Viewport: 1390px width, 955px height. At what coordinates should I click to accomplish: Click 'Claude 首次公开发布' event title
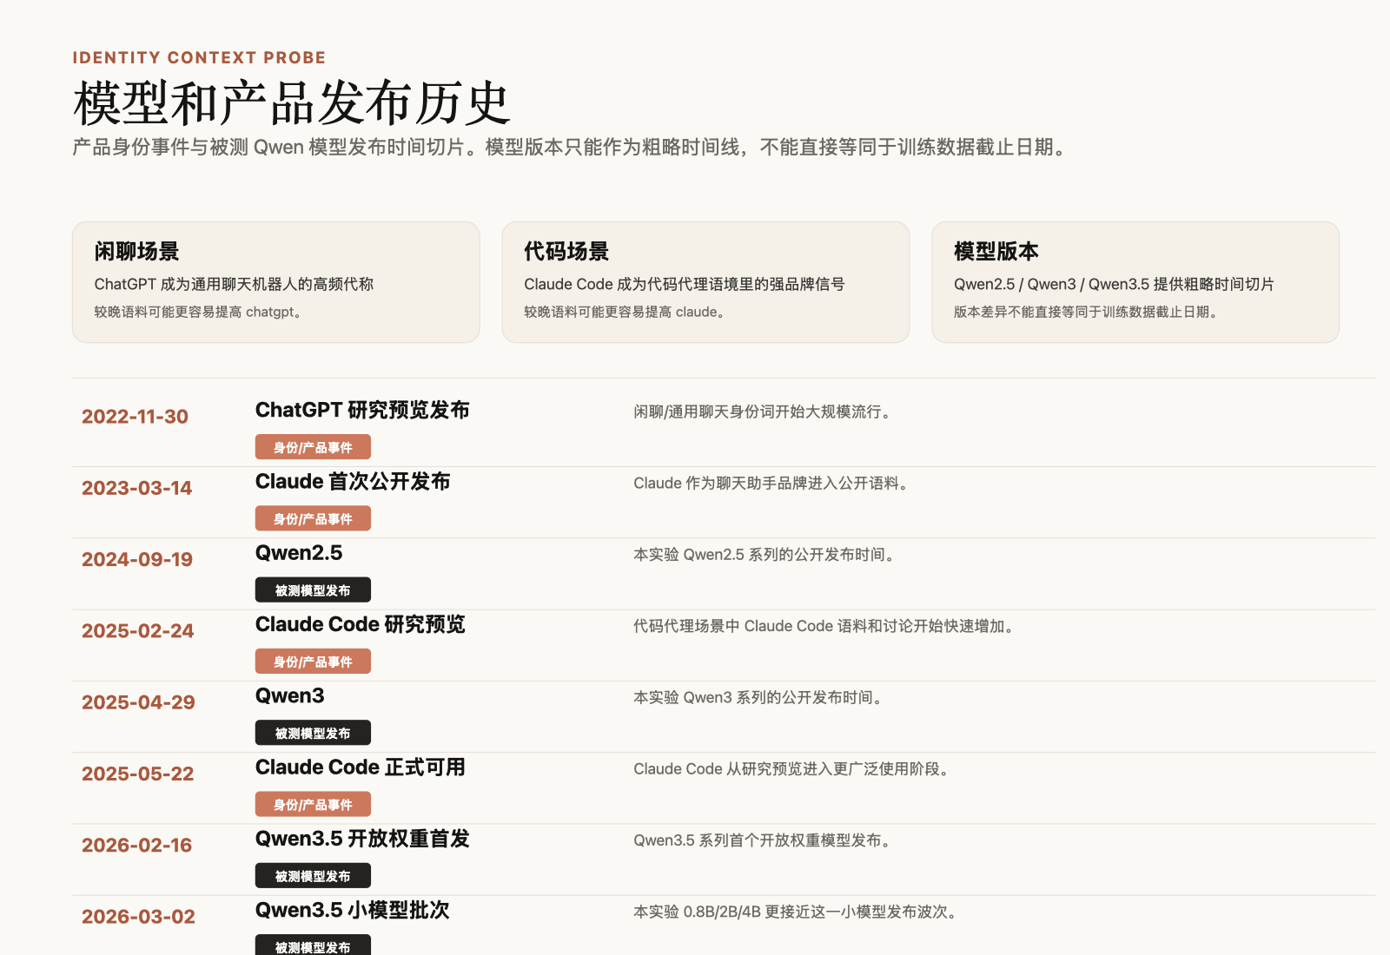tap(353, 481)
